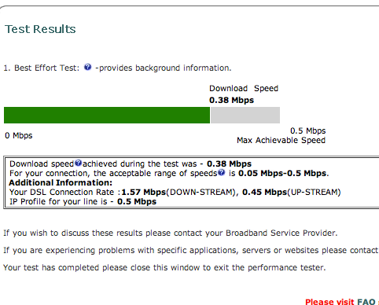
Task: Click the Max Achievable Speed label
Action: click(281, 140)
